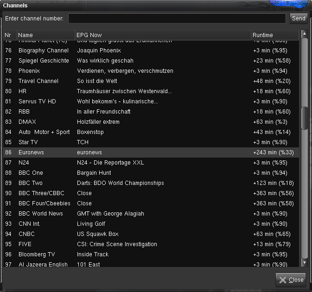Sort list by Nr column header

10,35
